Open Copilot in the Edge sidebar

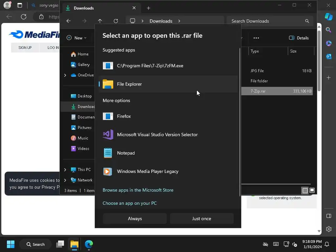coord(329,16)
